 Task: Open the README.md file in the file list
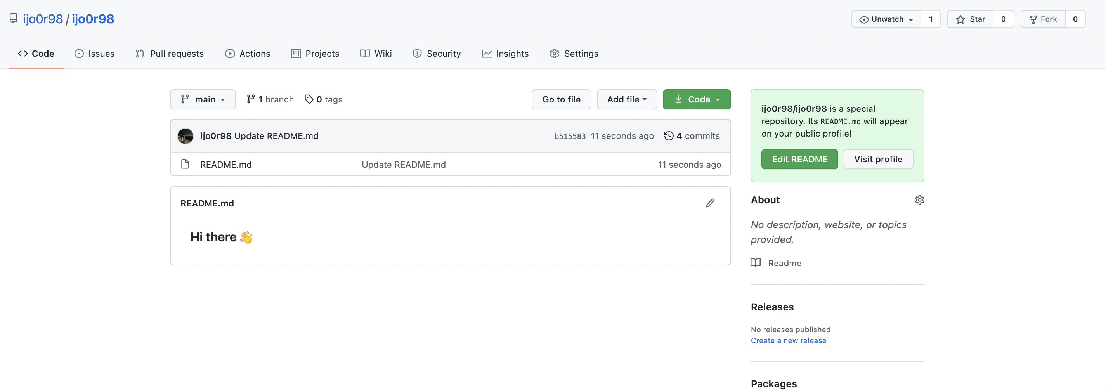tap(226, 165)
